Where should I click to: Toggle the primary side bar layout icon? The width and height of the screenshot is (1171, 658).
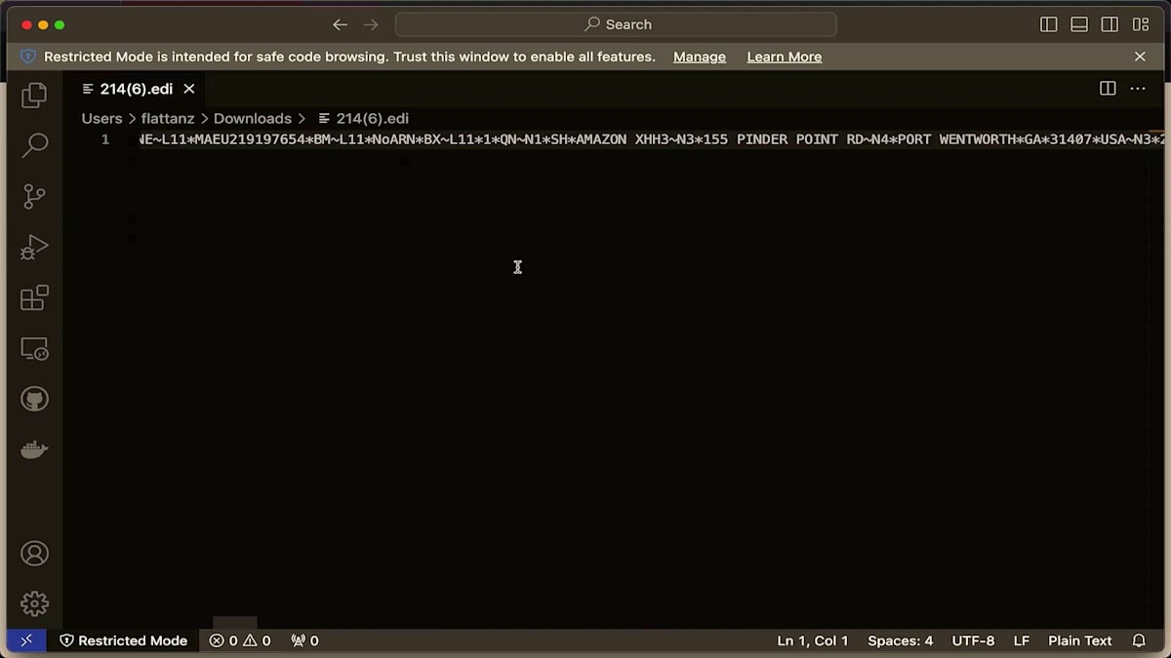pos(1049,24)
